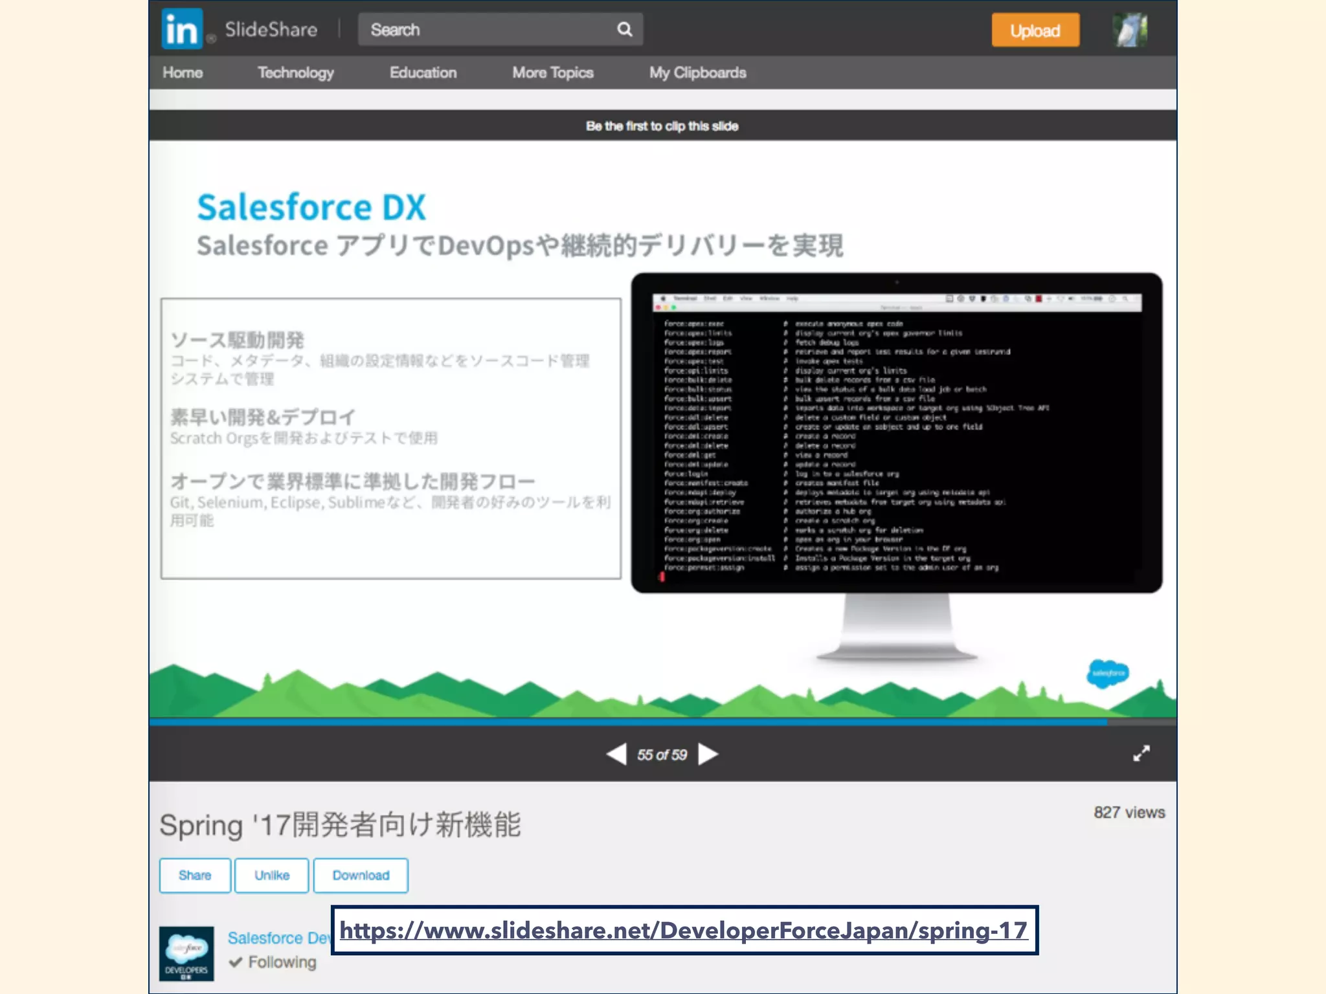Screen dimensions: 1326x994
Task: Open the Education menu item
Action: point(423,72)
